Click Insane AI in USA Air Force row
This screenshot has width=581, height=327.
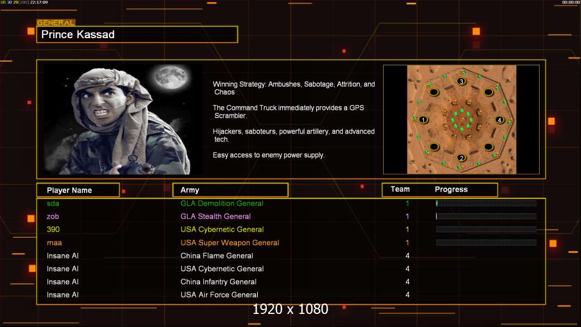point(63,295)
